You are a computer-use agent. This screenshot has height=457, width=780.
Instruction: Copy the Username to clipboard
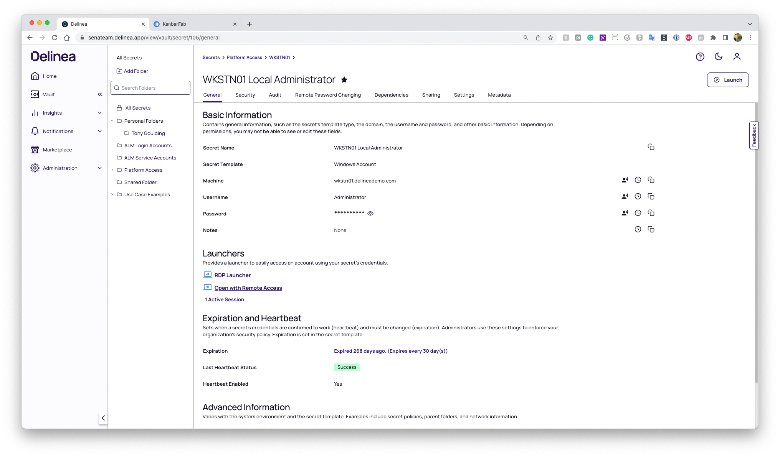click(x=651, y=197)
